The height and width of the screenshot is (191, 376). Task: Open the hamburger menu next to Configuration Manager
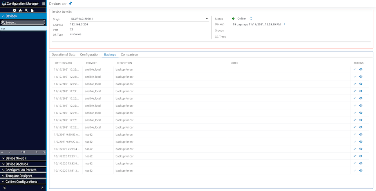pos(43,4)
